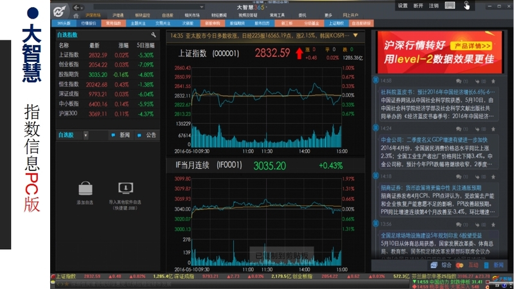This screenshot has width=514, height=289.
Task: Click the comment icon on 14:24 news
Action: pos(459,129)
